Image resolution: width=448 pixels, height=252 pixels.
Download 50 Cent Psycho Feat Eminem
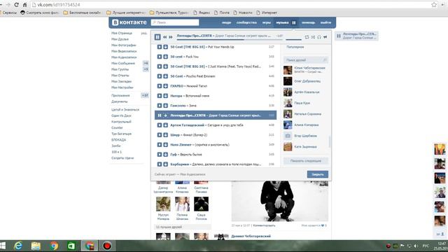pyautogui.click(x=165, y=76)
